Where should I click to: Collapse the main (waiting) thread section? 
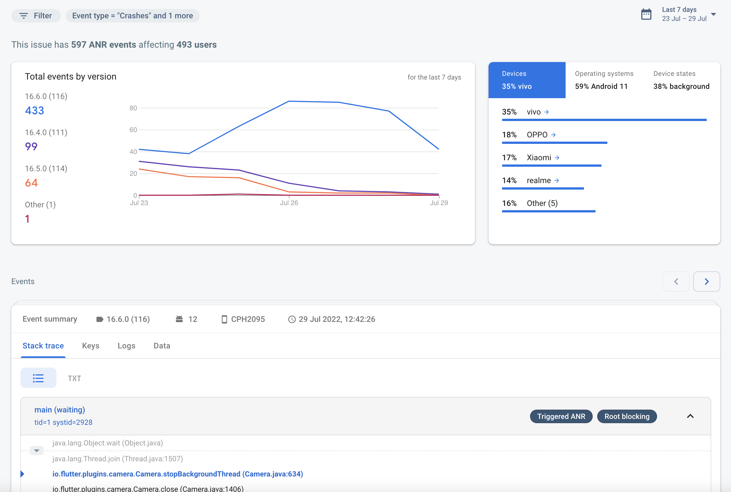click(690, 416)
